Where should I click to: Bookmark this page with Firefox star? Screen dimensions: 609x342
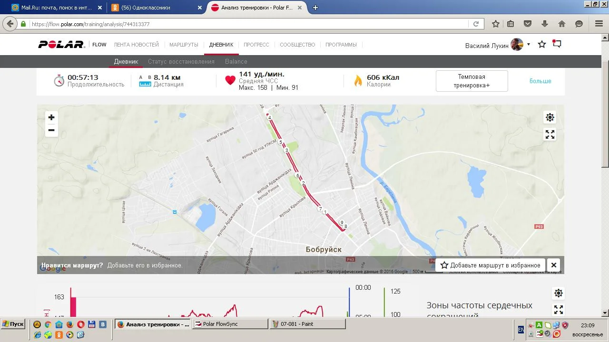click(496, 24)
